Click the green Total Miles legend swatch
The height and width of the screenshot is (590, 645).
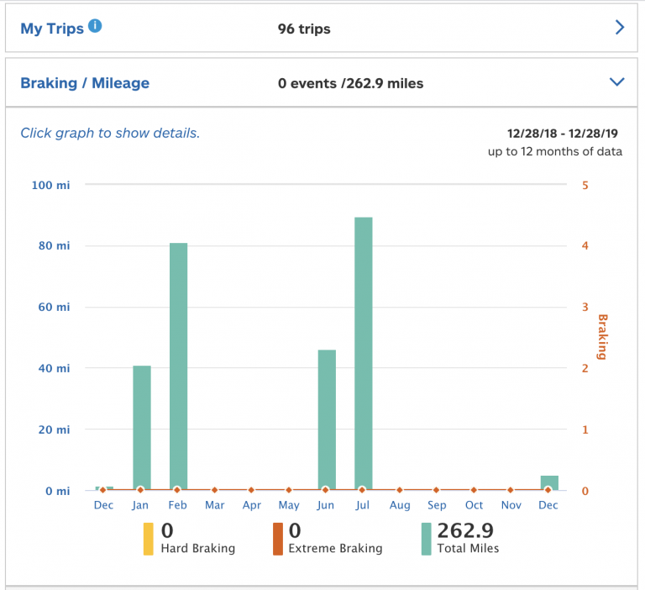426,539
